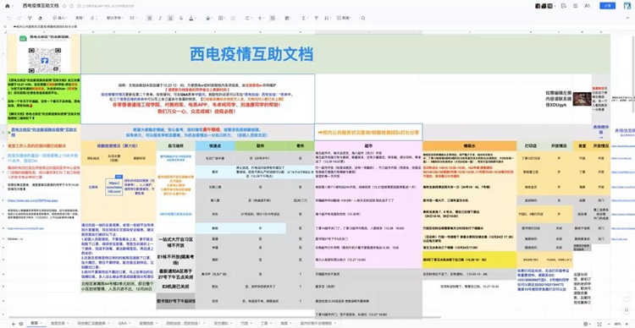Image resolution: width=635 pixels, height=328 pixels.
Task: Open the 竹园 sheet tab
Action: pos(246,324)
